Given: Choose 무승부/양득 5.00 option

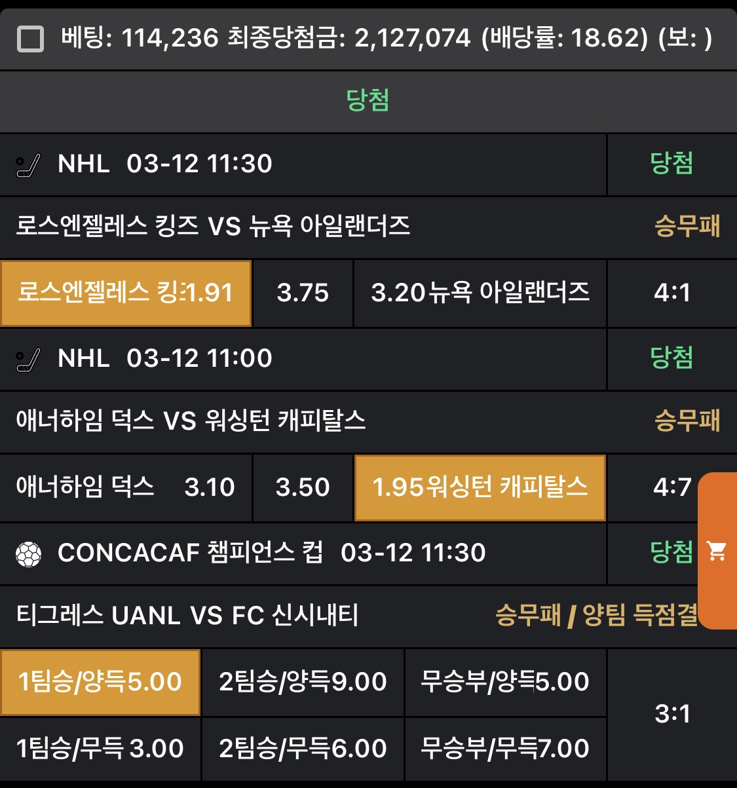Looking at the screenshot, I should [505, 682].
